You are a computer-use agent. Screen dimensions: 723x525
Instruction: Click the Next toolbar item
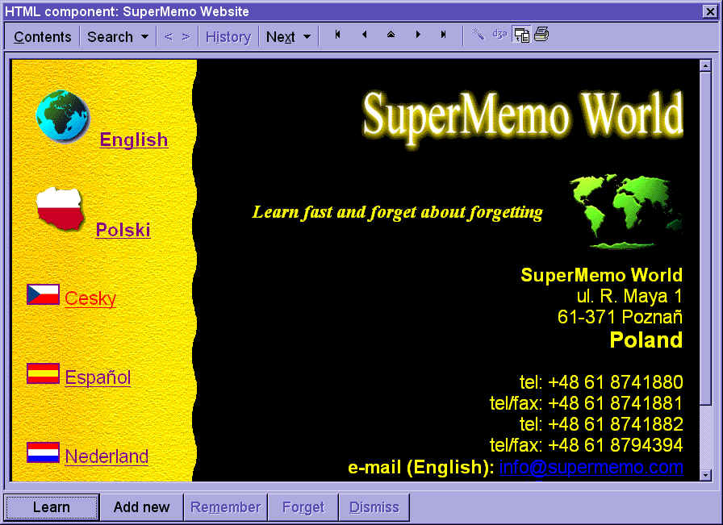280,37
